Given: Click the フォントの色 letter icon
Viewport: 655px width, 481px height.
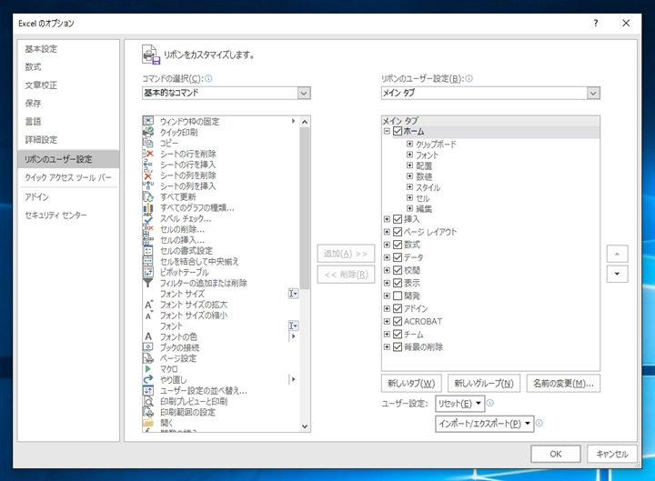Looking at the screenshot, I should [148, 336].
